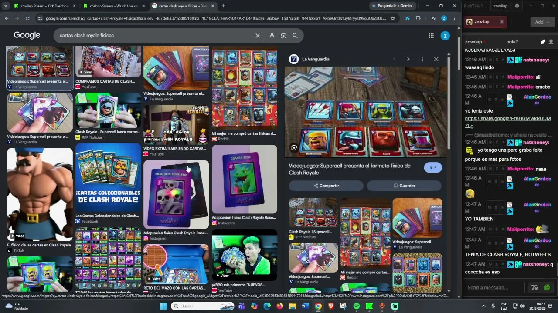558x313 pixels.
Task: Open ¡Cartas coleccionables de Clash Royale! thumbnail
Action: point(108,178)
